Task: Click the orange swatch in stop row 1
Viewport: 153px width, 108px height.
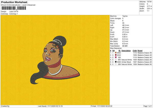Action: pos(116,53)
